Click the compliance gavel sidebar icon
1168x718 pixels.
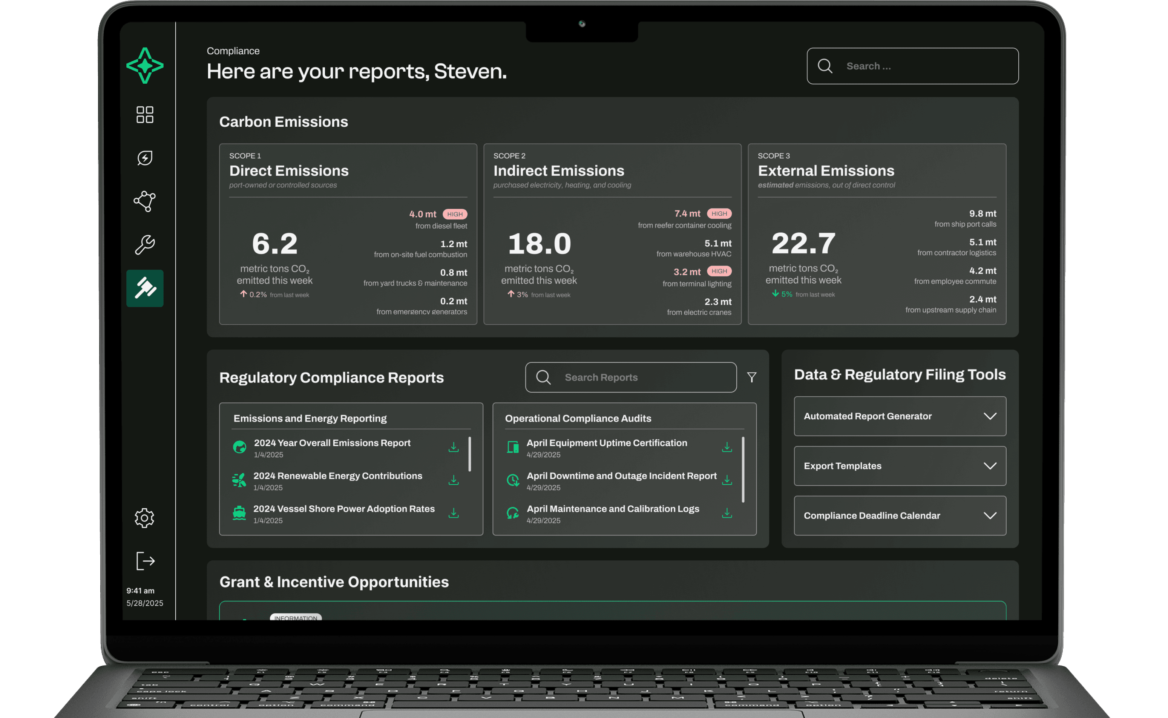pos(145,288)
